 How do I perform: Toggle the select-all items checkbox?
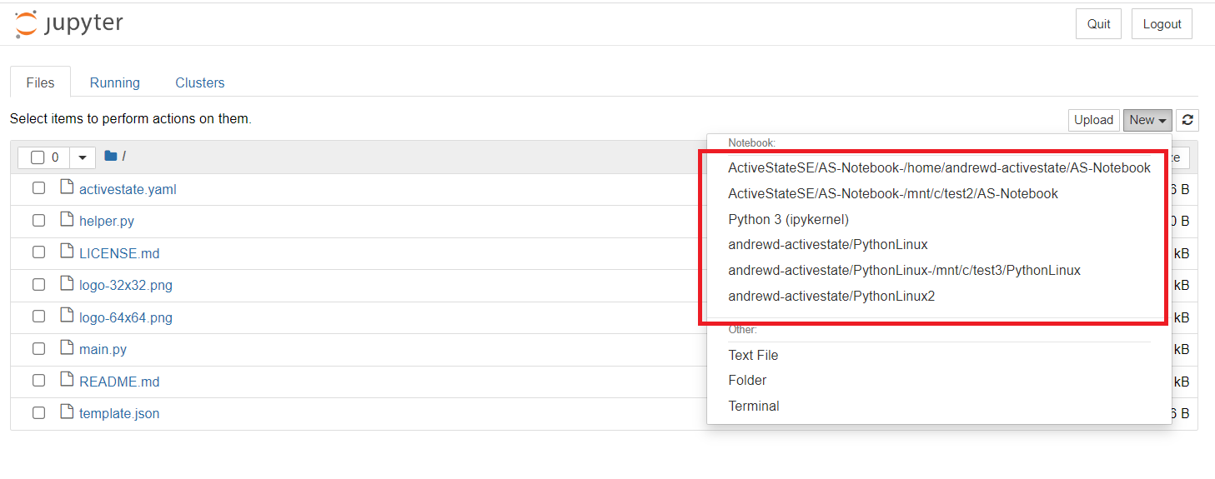pos(38,157)
